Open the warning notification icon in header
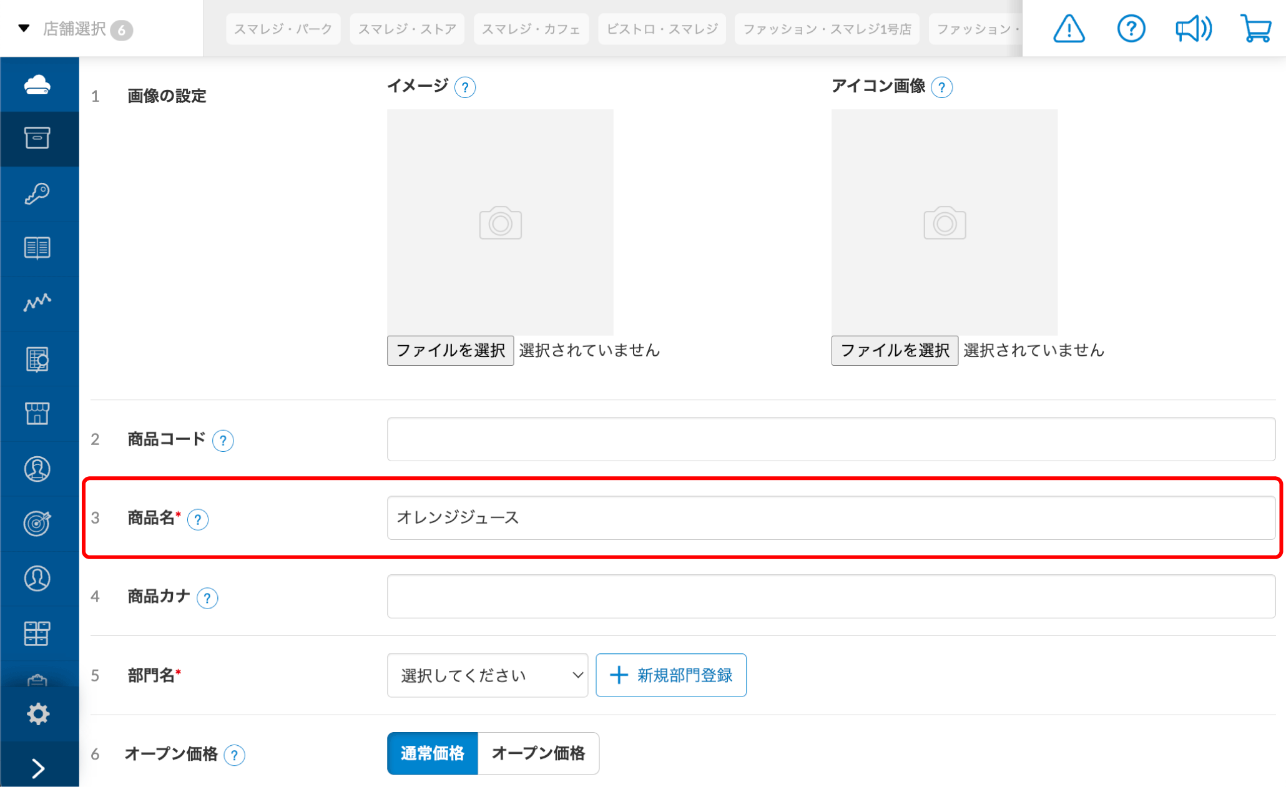Image resolution: width=1286 pixels, height=787 pixels. tap(1068, 28)
